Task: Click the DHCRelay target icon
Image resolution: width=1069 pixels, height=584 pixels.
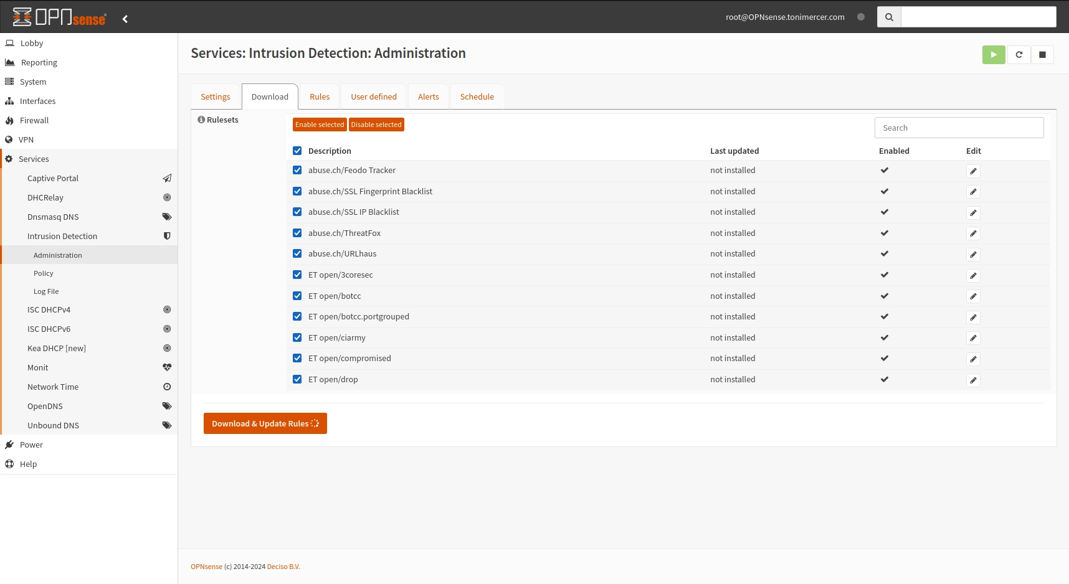Action: [x=167, y=197]
